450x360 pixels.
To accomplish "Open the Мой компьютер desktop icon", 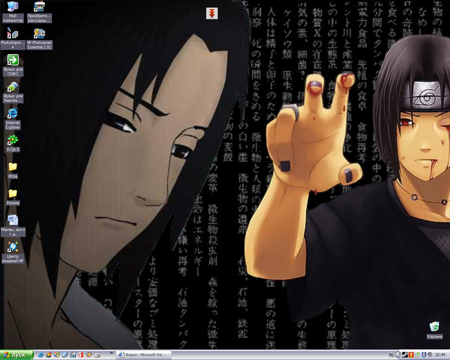I will pyautogui.click(x=13, y=7).
